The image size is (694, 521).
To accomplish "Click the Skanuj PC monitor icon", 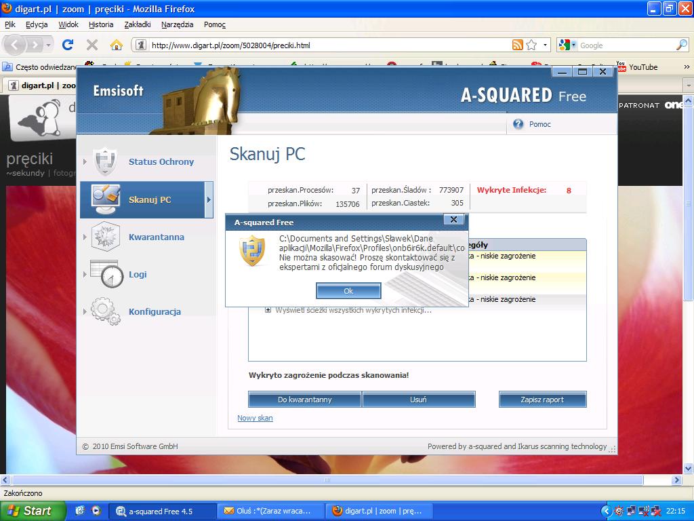I will 106,199.
